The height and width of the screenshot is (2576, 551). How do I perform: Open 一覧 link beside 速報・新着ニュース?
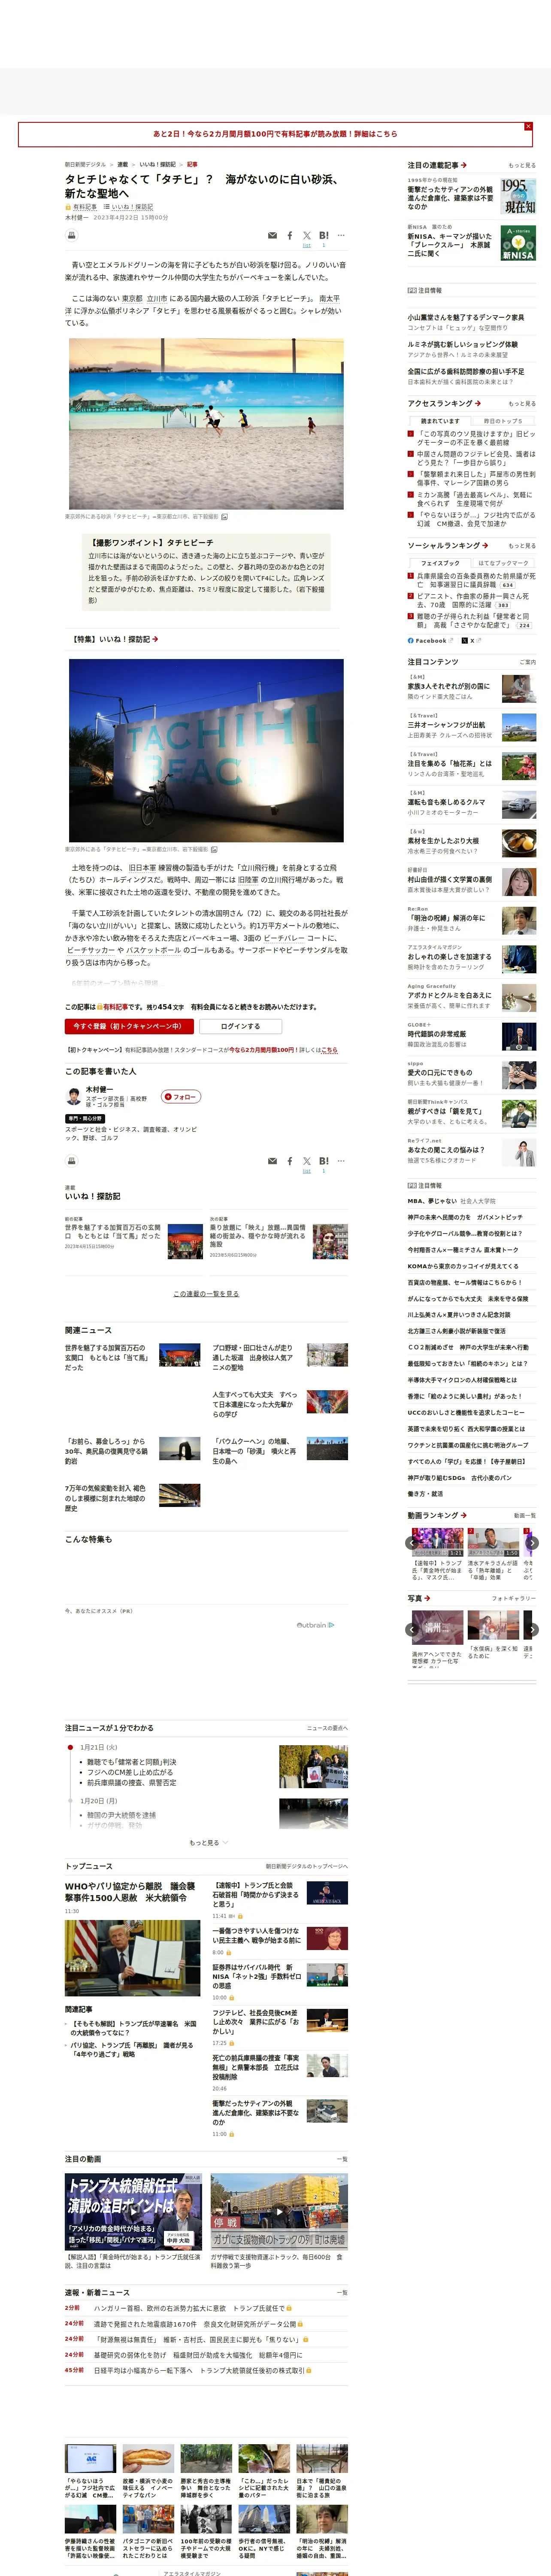point(343,2292)
